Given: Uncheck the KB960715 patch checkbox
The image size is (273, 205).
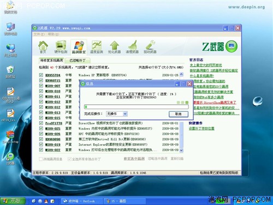Looking at the screenshot, I should click(x=41, y=80).
